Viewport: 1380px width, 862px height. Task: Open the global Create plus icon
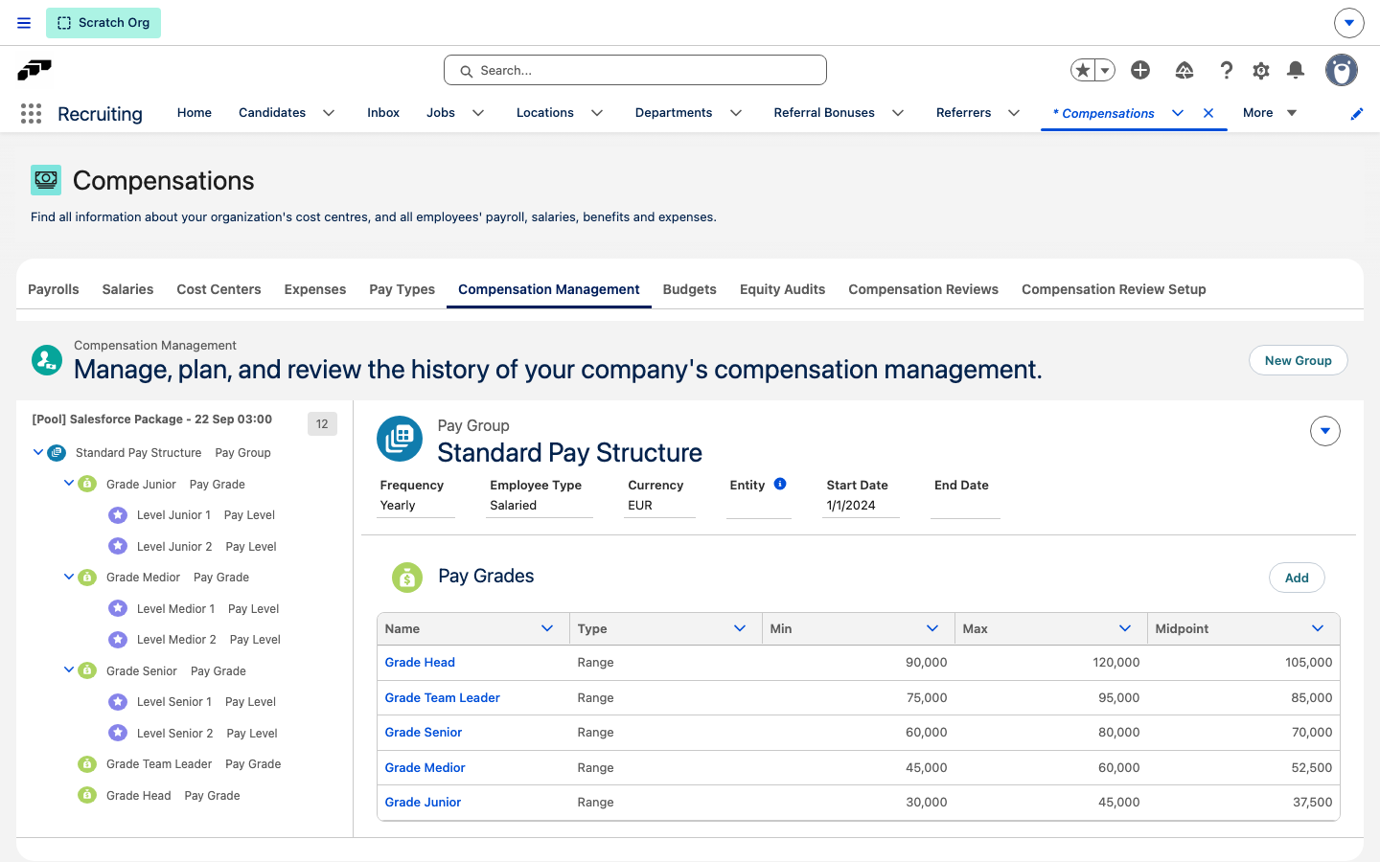[x=1140, y=70]
